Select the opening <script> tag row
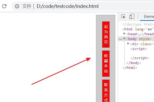This screenshot has width=154, height=102. click(x=139, y=49)
